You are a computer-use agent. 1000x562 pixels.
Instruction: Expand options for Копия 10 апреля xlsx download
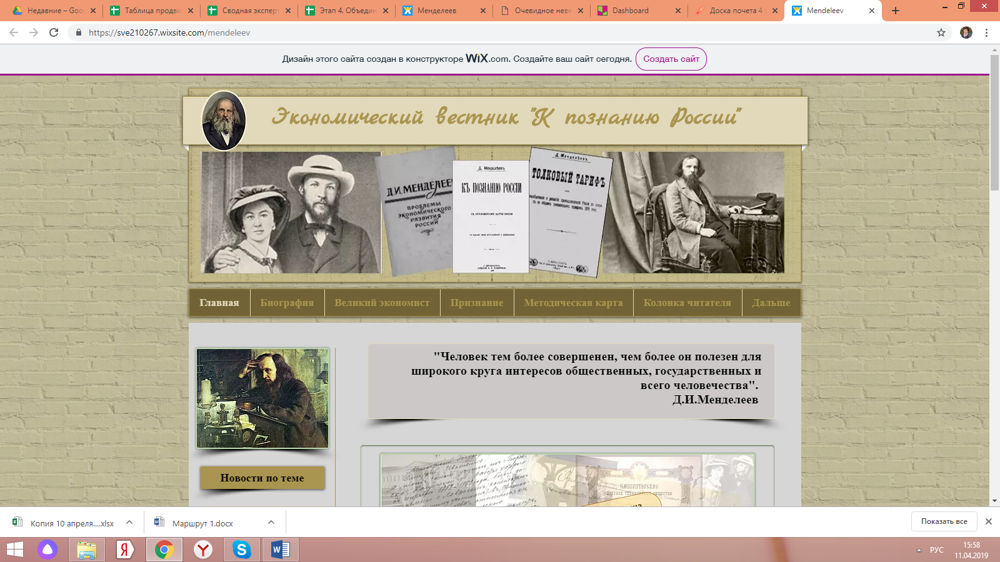tap(129, 523)
